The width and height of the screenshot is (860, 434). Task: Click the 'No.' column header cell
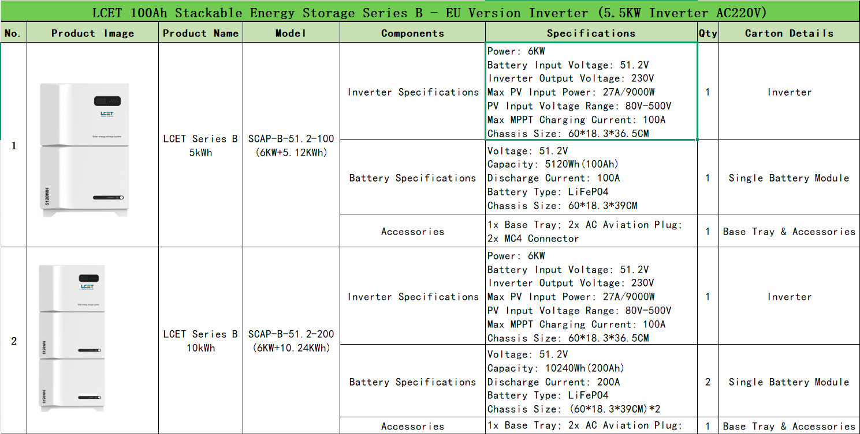pos(13,33)
